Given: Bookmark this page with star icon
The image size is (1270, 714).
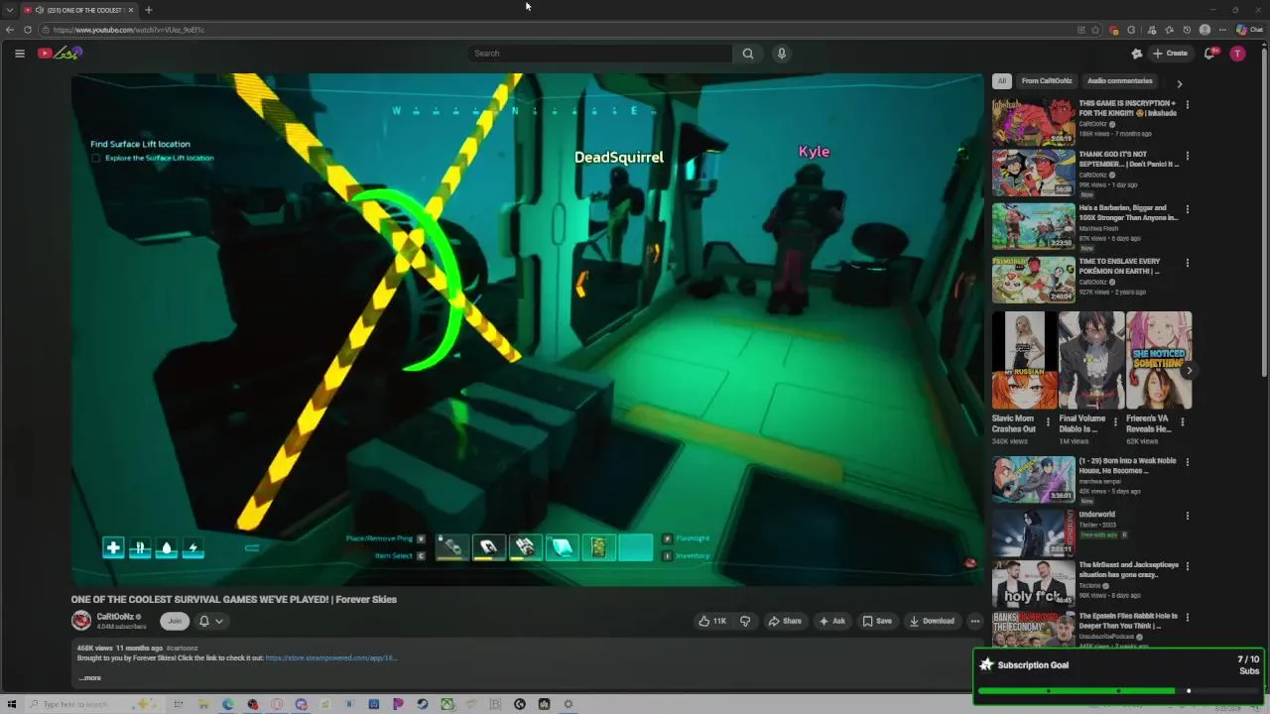Looking at the screenshot, I should [1095, 30].
